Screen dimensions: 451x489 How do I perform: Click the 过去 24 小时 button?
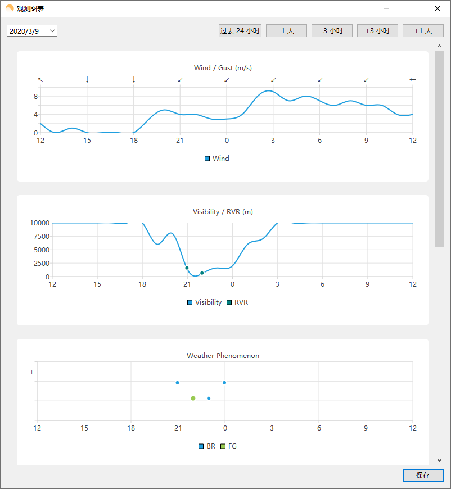pyautogui.click(x=240, y=30)
